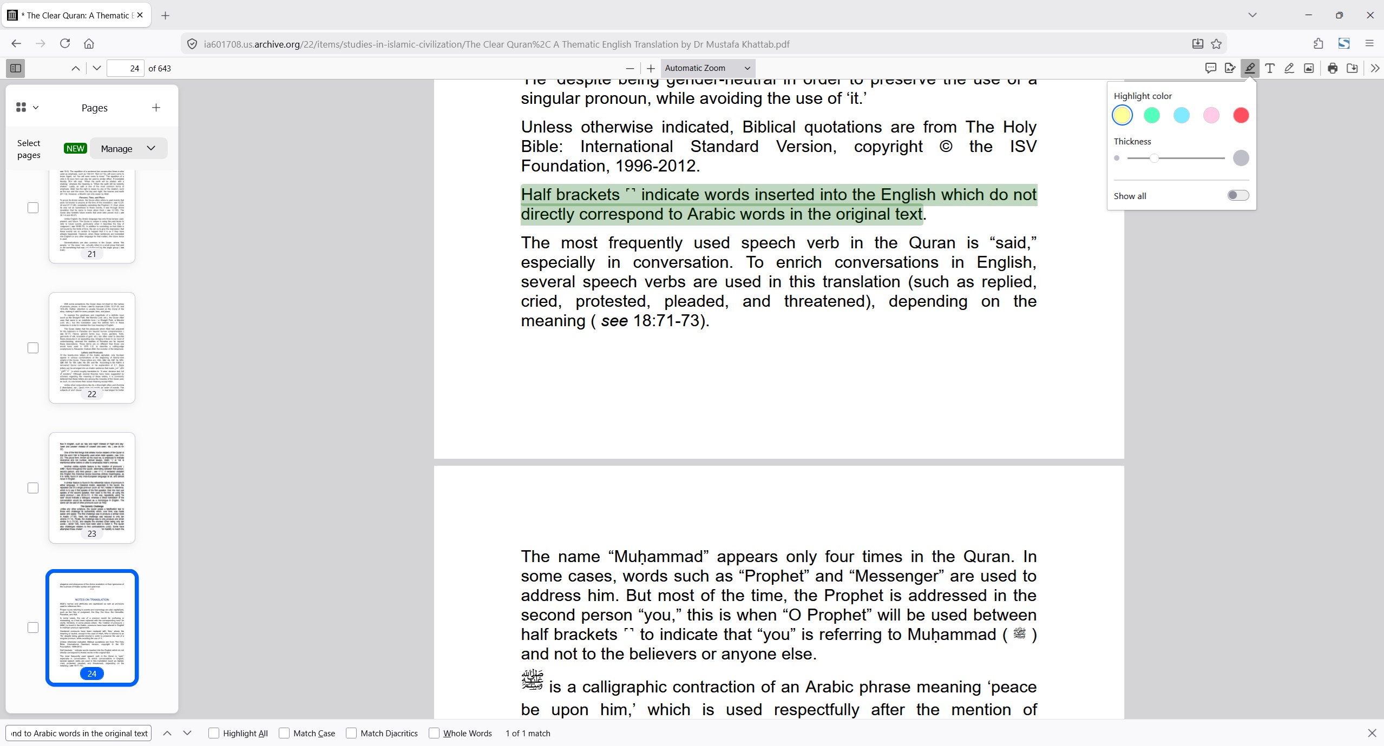Click the highlight Thickness slider

click(x=1176, y=158)
